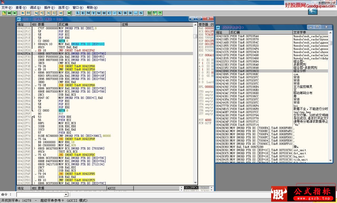Screen dimensions: 337x203
Task: Select reference row 004223F2 组合图-多股同列
Action: tap(272, 68)
